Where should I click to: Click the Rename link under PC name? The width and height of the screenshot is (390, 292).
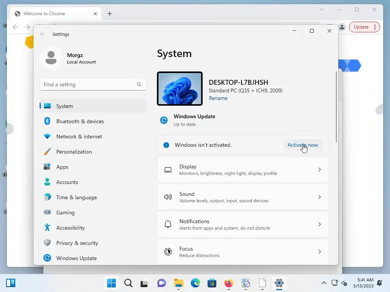[x=218, y=98]
